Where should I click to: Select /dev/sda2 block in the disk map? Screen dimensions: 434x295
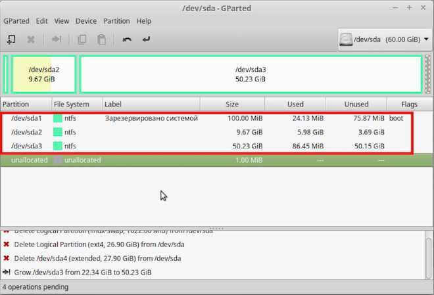pos(44,74)
